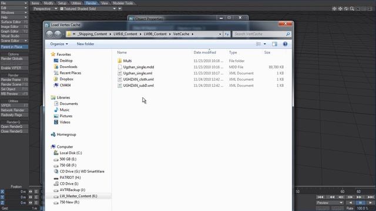The image size is (376, 211).
Task: Click the Render Globals button
Action: (14, 59)
